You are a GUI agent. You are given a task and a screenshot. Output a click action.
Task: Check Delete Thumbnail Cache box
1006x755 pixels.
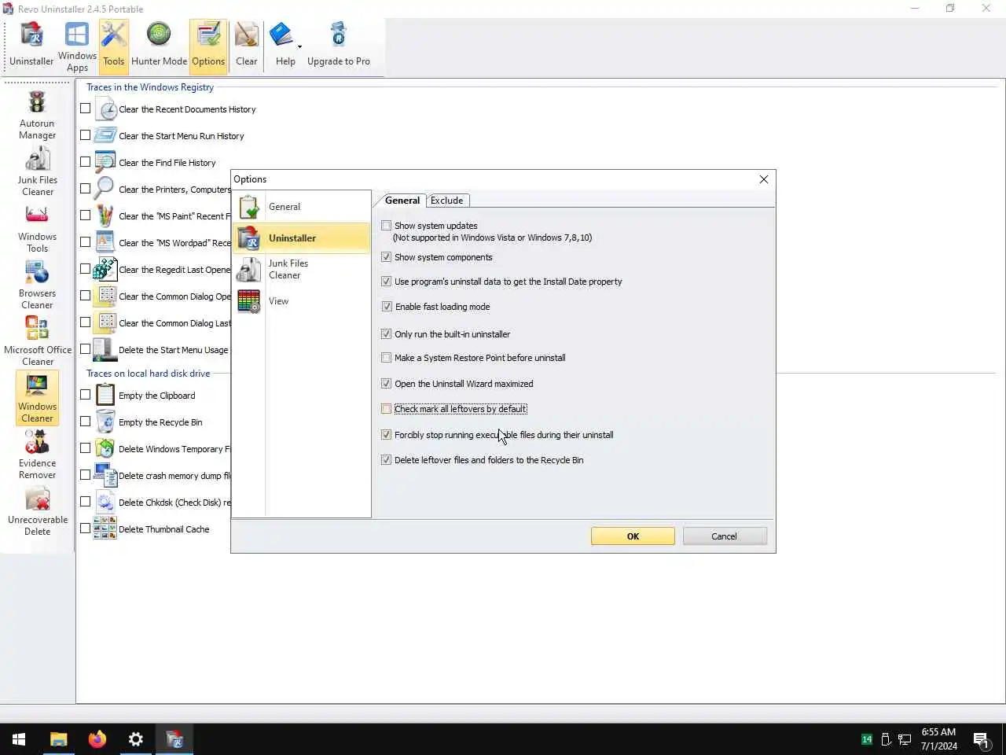[86, 528]
